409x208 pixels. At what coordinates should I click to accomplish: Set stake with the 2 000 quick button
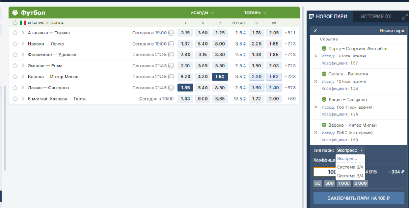pos(361,183)
